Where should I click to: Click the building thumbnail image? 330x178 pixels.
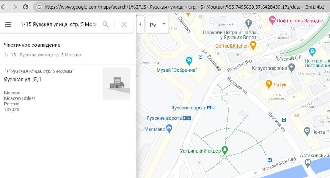tap(116, 84)
